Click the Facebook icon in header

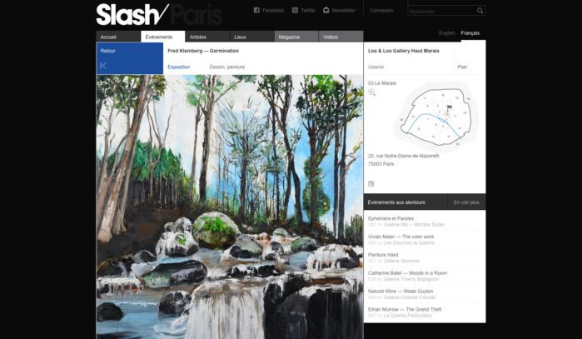click(x=256, y=10)
